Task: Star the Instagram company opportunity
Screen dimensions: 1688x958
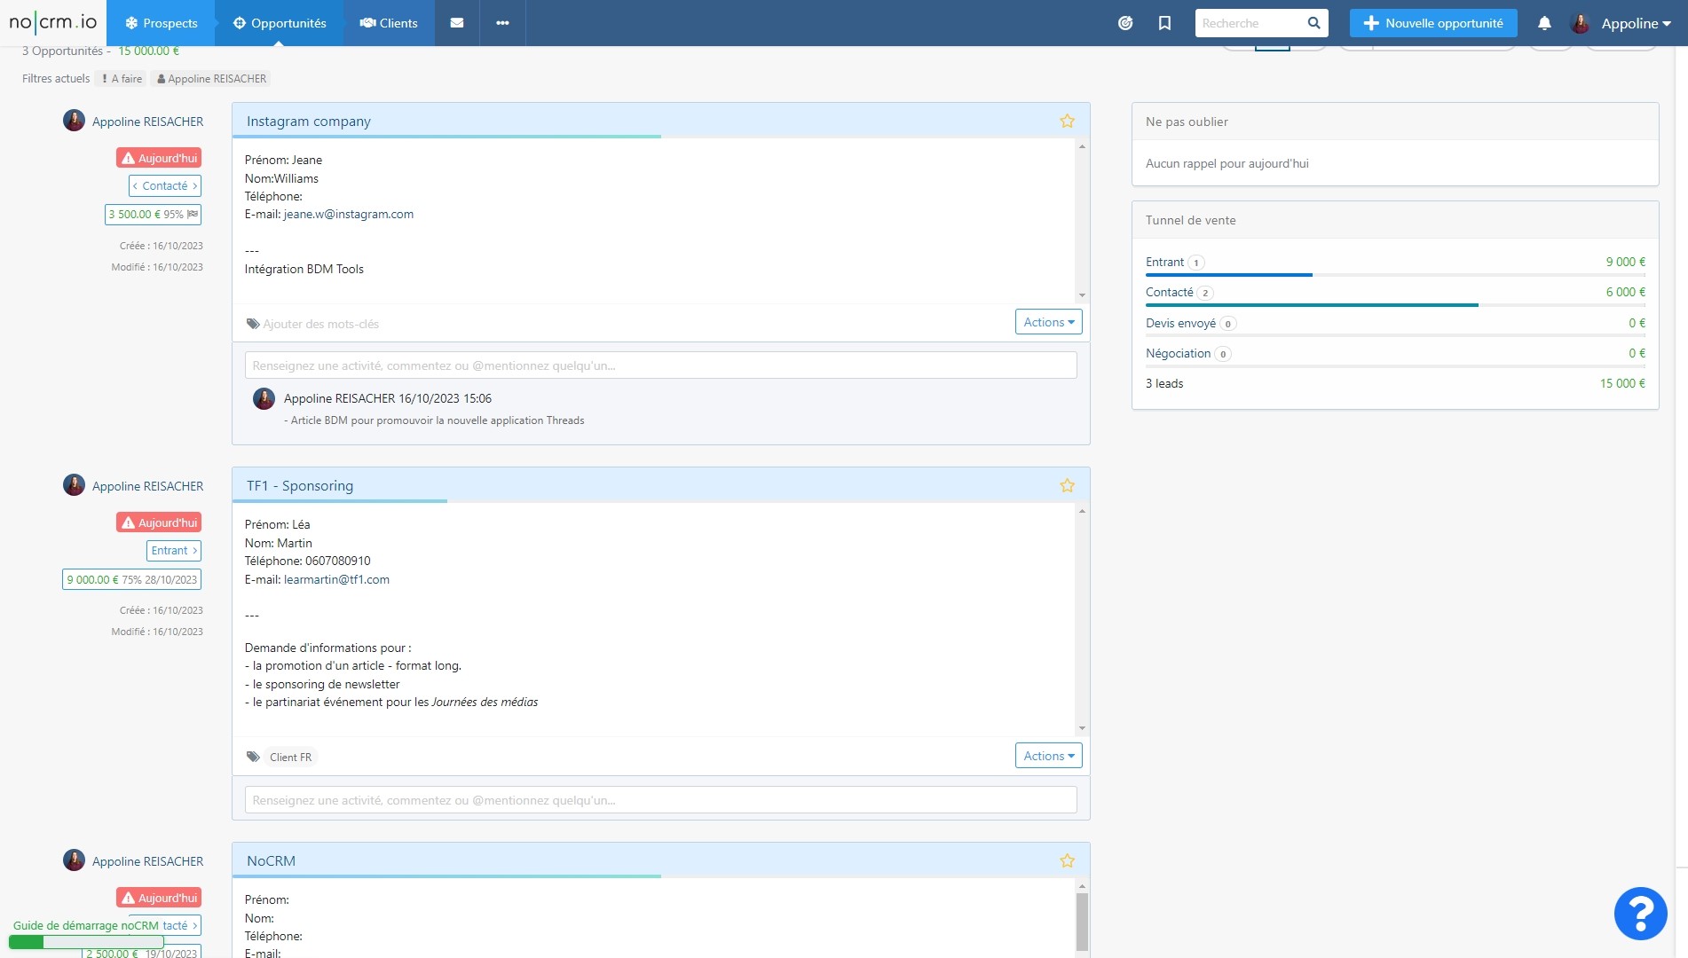Action: [1067, 121]
